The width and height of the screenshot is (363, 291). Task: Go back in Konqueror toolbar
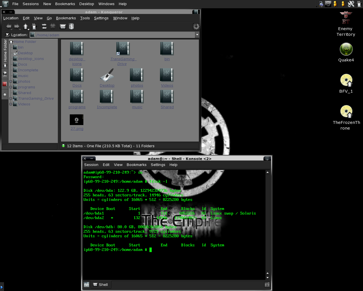pos(9,26)
